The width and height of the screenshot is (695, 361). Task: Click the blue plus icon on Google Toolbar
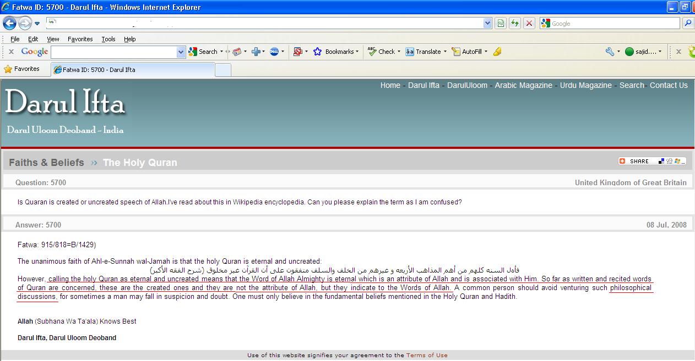(x=256, y=52)
